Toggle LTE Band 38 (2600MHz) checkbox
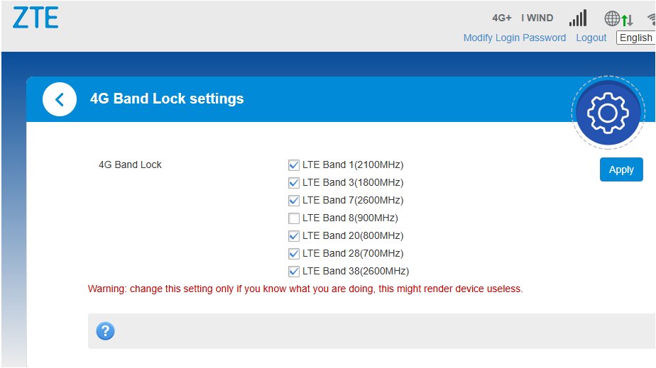 [x=294, y=272]
